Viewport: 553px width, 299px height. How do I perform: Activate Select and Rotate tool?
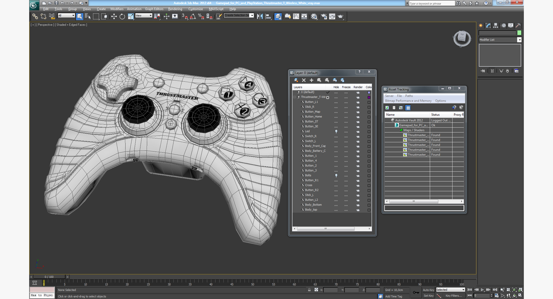coord(122,16)
